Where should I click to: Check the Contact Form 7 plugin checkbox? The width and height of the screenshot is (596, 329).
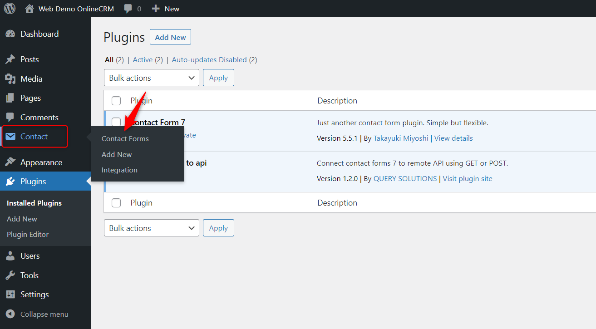[x=116, y=122]
